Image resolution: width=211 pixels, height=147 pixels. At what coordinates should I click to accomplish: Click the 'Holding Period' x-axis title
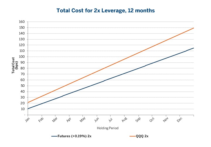pos(108,128)
